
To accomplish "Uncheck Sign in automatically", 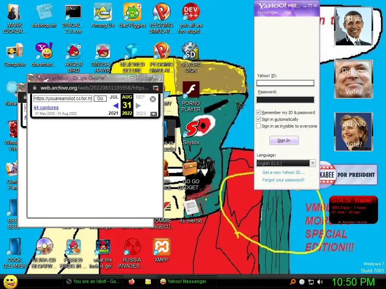I will point(258,119).
